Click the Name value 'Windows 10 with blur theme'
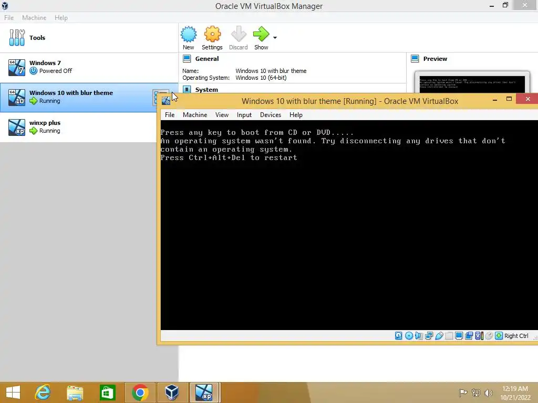This screenshot has width=538, height=403. coord(271,71)
